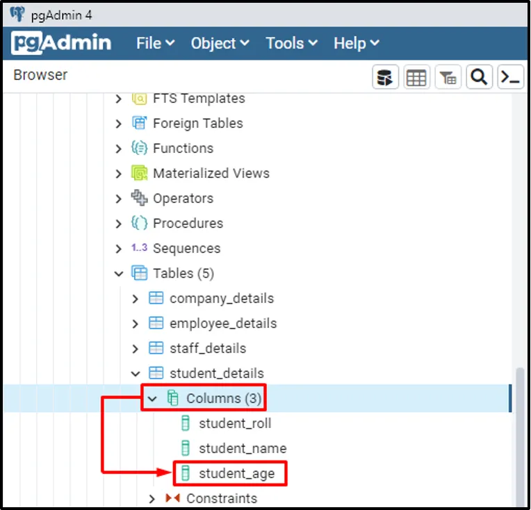The image size is (531, 510).
Task: Expand the Constraints node
Action: tap(153, 499)
